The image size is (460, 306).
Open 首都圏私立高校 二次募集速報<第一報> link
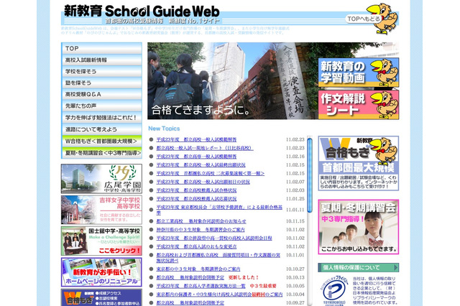coord(211,174)
